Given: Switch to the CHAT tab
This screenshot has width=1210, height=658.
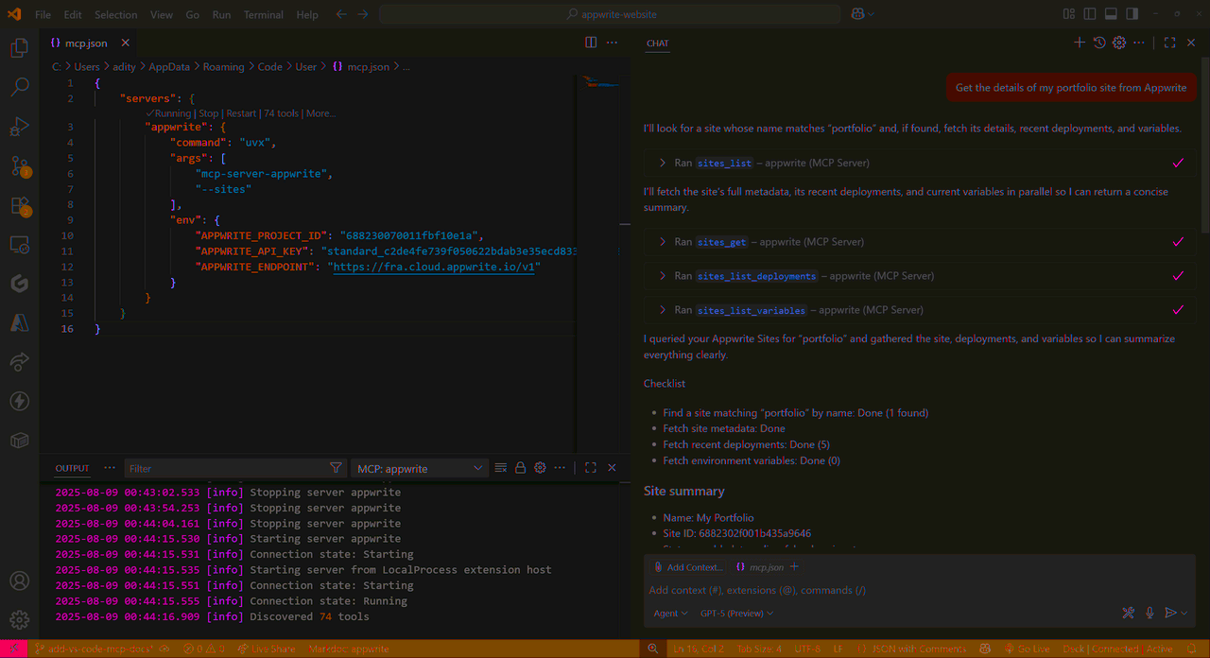Looking at the screenshot, I should pos(657,43).
